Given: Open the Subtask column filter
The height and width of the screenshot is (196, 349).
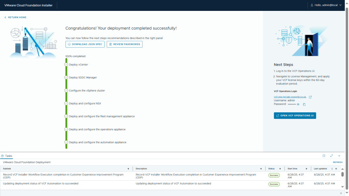Looking at the screenshot, I should pyautogui.click(x=128, y=169).
